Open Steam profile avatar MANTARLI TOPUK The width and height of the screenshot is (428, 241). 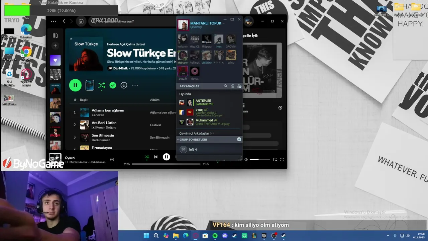tap(183, 25)
